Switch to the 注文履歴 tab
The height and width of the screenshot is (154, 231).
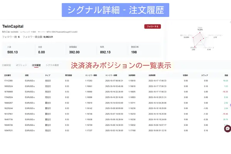(x=37, y=65)
